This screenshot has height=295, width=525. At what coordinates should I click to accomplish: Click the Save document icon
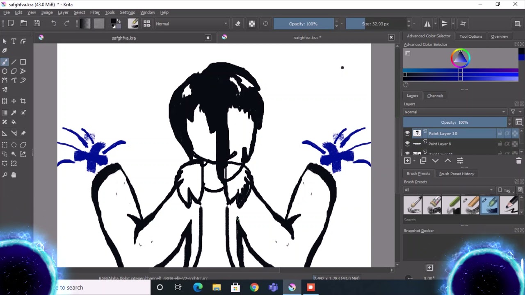point(37,24)
